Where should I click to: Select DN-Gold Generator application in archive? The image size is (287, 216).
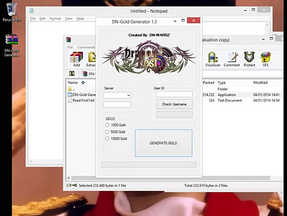tap(82, 95)
